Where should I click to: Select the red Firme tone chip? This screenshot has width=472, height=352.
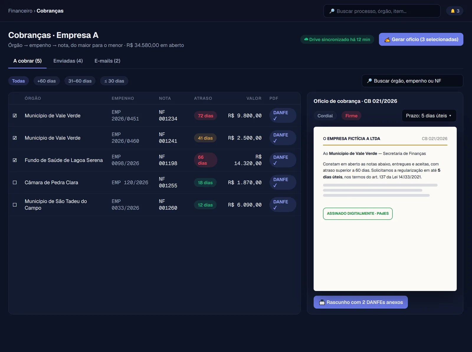pyautogui.click(x=351, y=116)
